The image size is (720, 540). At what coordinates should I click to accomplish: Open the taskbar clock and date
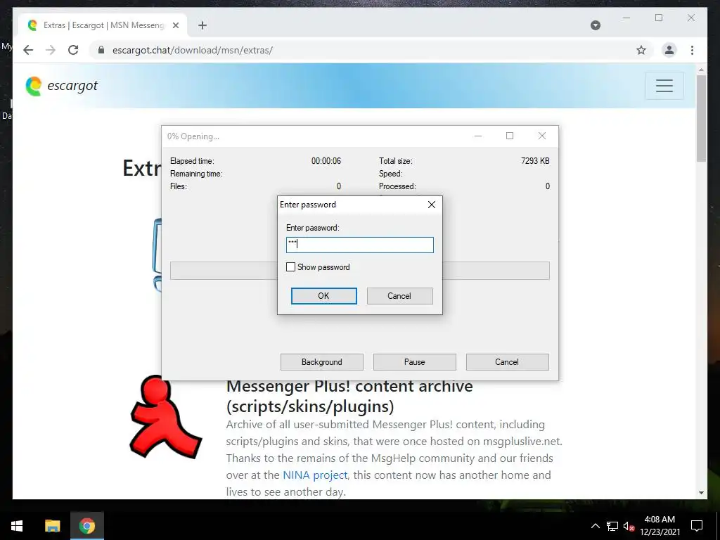[660, 526]
